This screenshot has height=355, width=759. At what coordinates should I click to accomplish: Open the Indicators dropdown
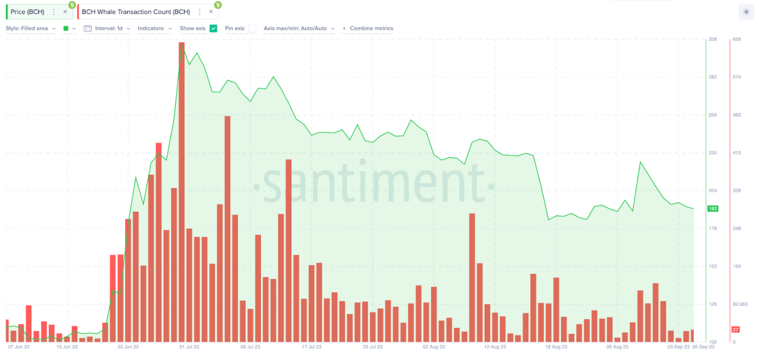pos(155,28)
